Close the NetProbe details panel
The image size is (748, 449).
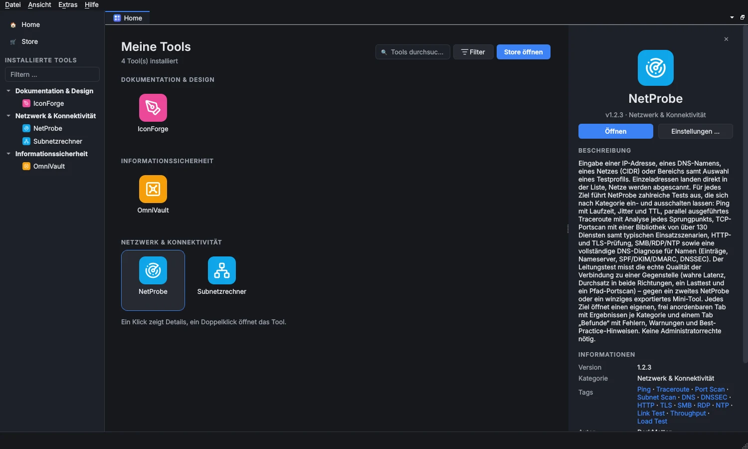pyautogui.click(x=726, y=39)
